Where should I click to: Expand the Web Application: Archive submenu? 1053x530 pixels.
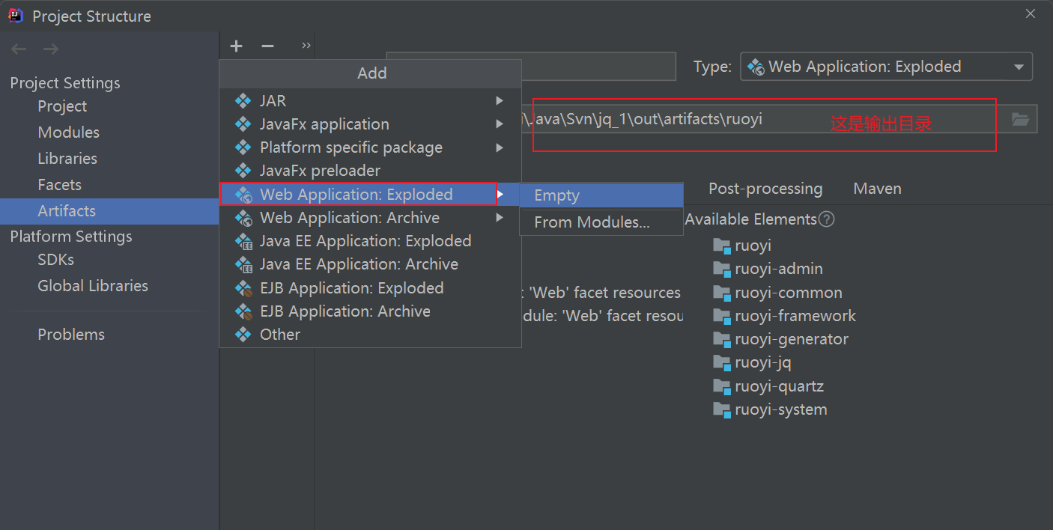pyautogui.click(x=500, y=218)
